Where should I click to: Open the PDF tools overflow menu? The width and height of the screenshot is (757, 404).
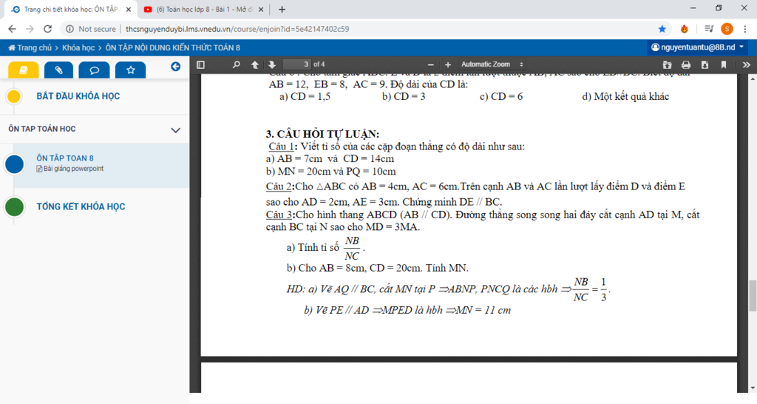pos(746,64)
